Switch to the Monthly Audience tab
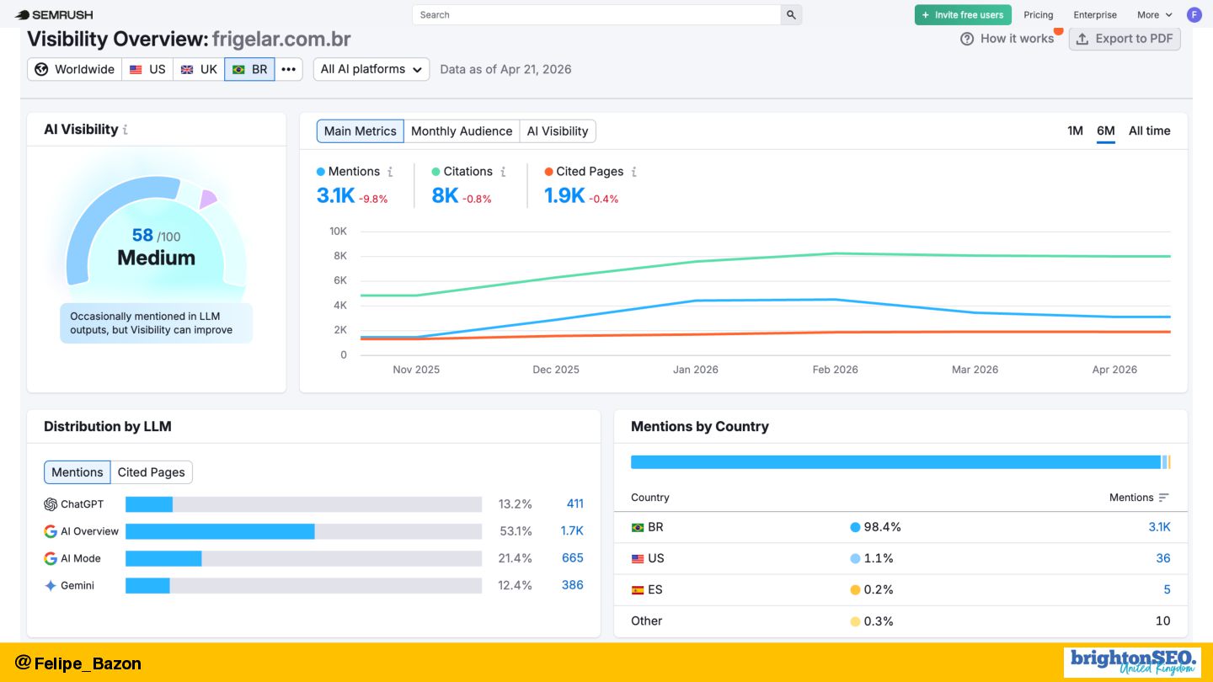Screen dimensions: 1213x682 [462, 131]
